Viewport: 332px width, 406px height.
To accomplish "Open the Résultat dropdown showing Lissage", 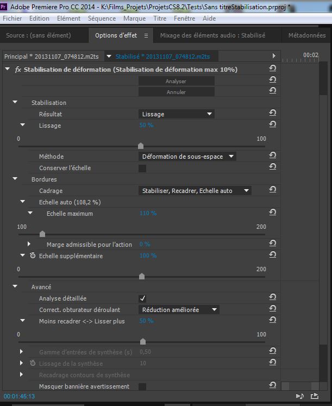I will 177,114.
